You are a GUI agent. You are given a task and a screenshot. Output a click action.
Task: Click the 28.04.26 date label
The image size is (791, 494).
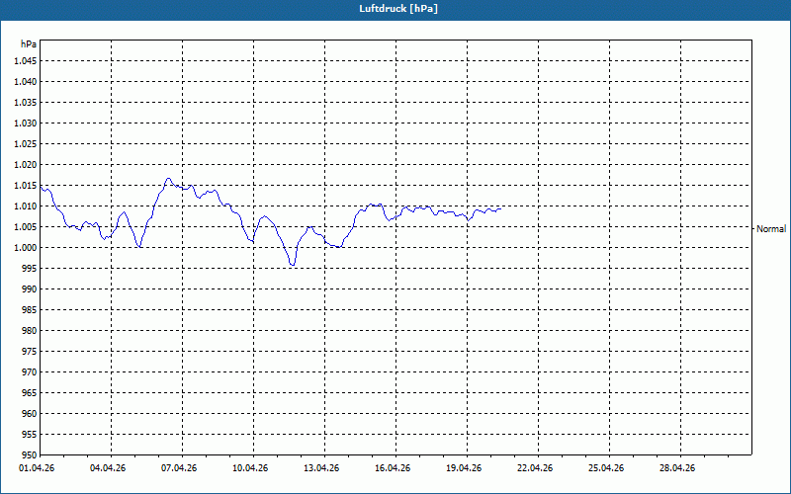[x=677, y=468]
